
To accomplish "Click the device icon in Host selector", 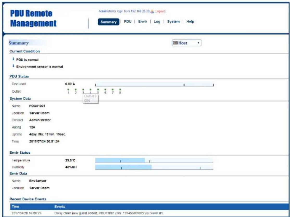I will (x=175, y=43).
